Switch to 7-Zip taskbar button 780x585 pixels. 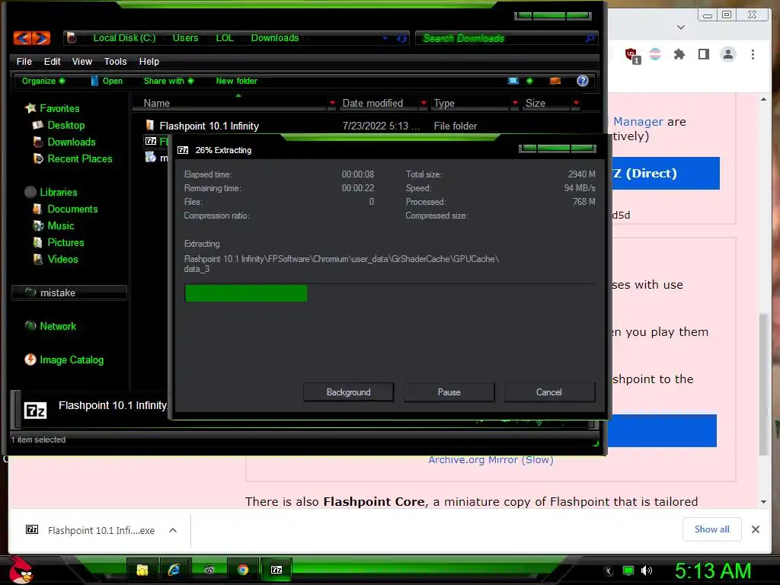277,570
